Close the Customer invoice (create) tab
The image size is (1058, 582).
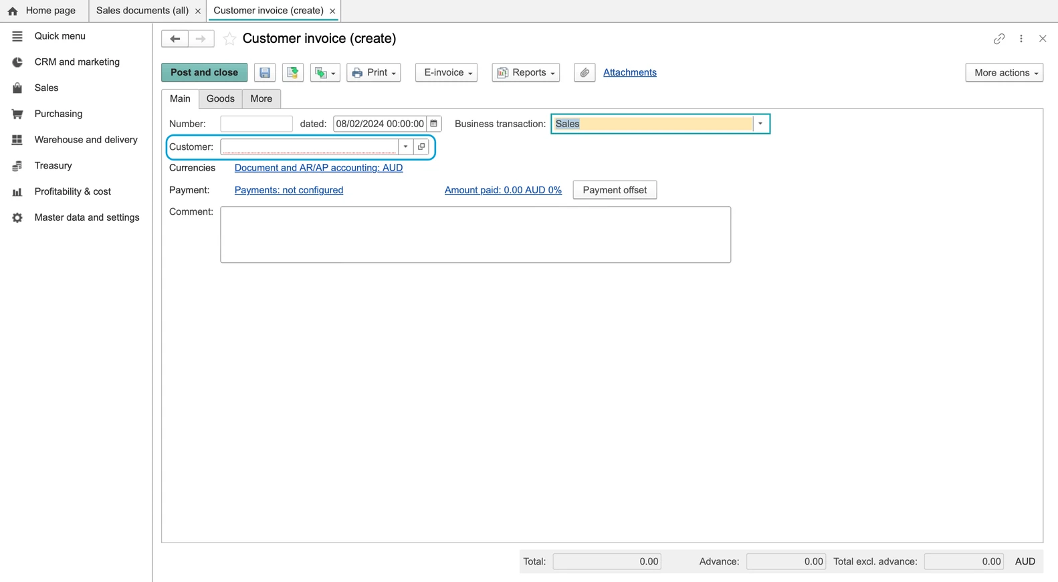click(332, 11)
